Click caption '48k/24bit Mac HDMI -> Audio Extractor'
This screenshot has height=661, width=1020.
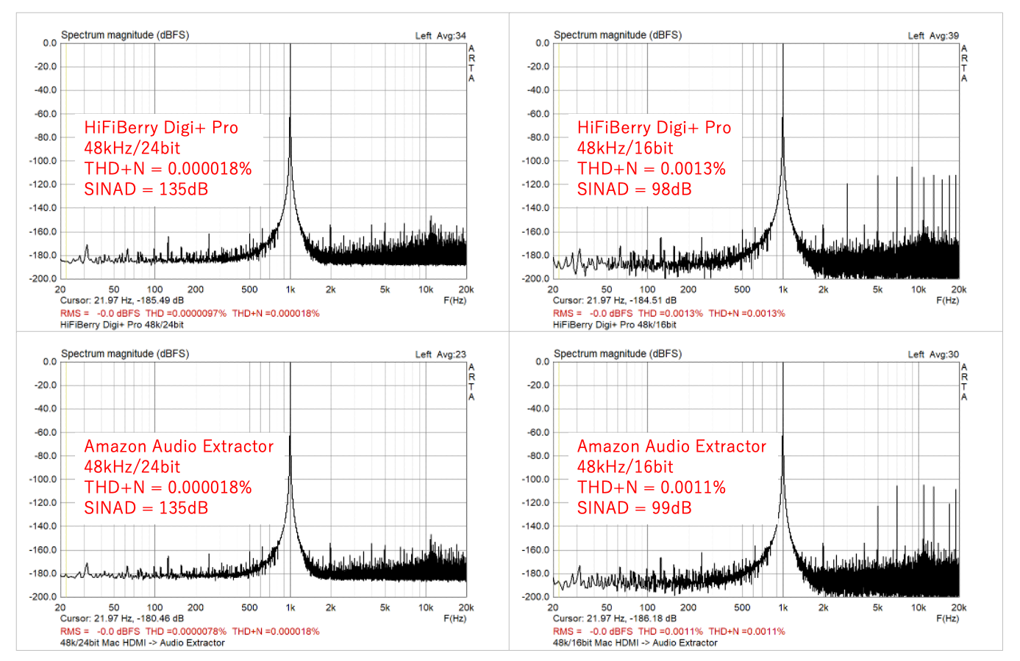[143, 643]
